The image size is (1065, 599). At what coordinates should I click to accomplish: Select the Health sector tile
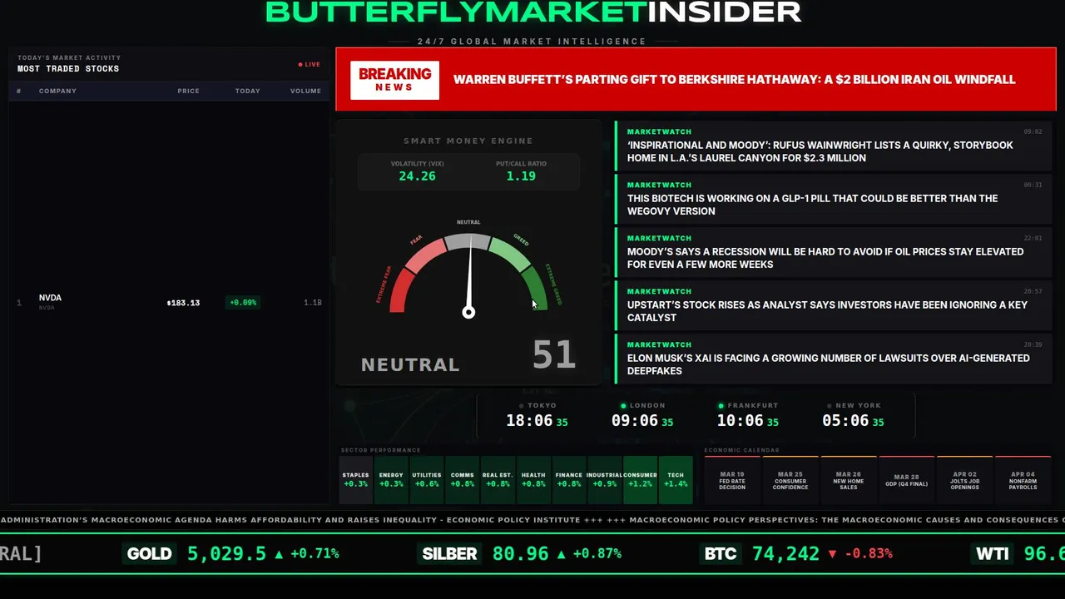pyautogui.click(x=533, y=480)
